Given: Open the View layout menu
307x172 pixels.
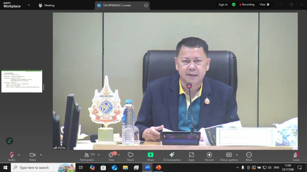Looking at the screenshot, I should pyautogui.click(x=264, y=5).
